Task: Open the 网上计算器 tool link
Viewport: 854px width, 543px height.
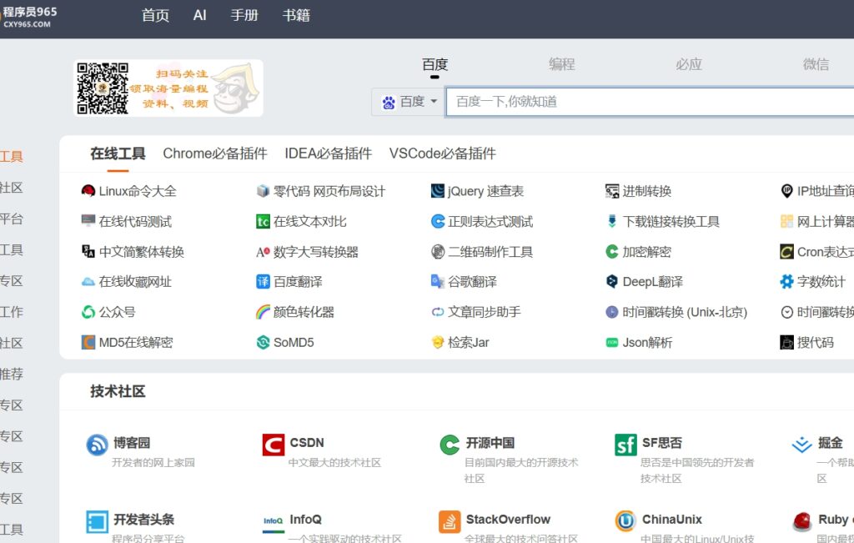Action: pyautogui.click(x=825, y=221)
